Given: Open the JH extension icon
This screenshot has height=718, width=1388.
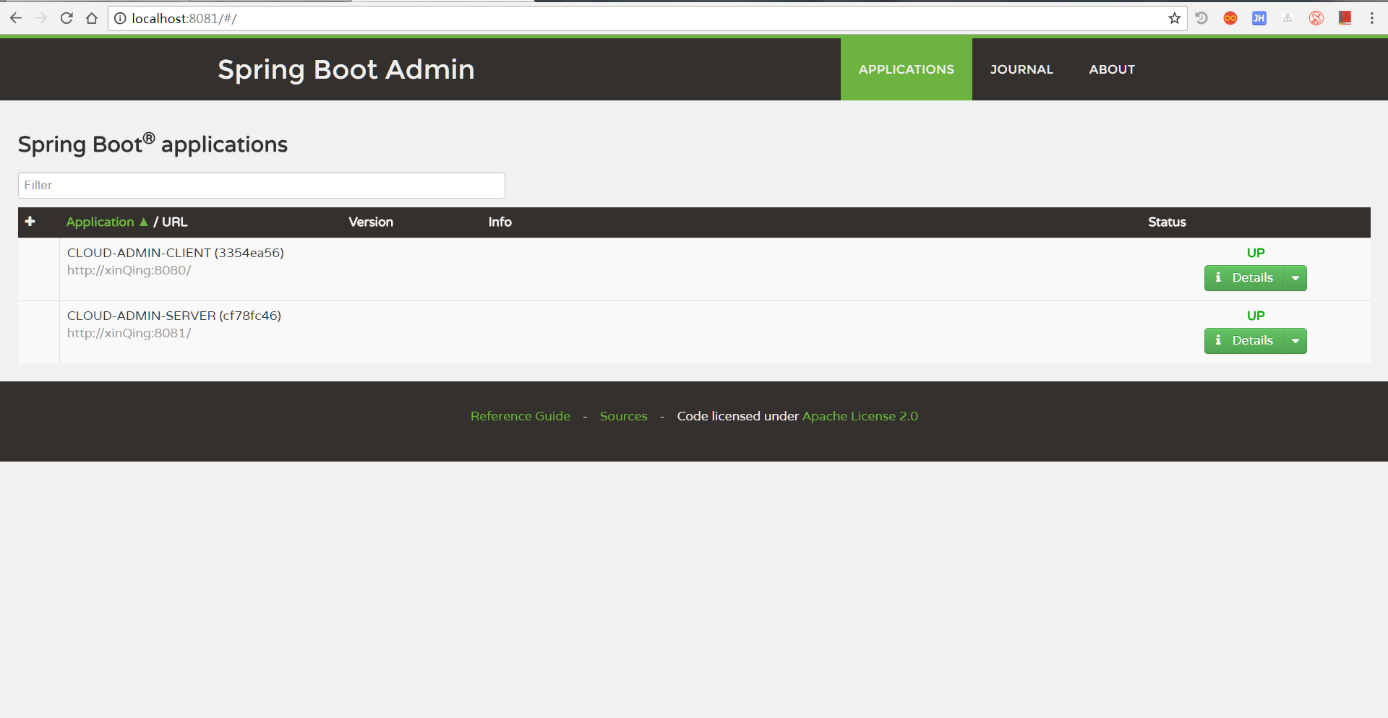Looking at the screenshot, I should pyautogui.click(x=1259, y=18).
